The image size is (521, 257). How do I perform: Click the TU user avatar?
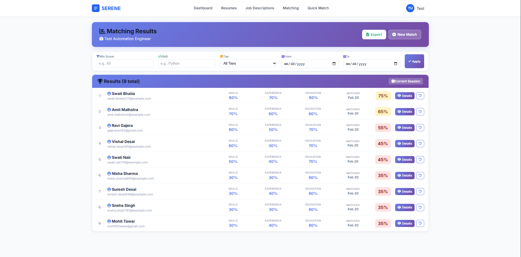(410, 8)
